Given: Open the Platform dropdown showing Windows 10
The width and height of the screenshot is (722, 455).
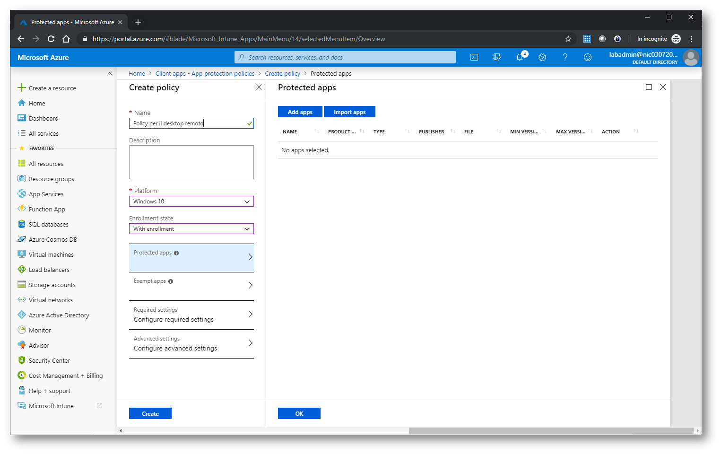Looking at the screenshot, I should coord(191,201).
